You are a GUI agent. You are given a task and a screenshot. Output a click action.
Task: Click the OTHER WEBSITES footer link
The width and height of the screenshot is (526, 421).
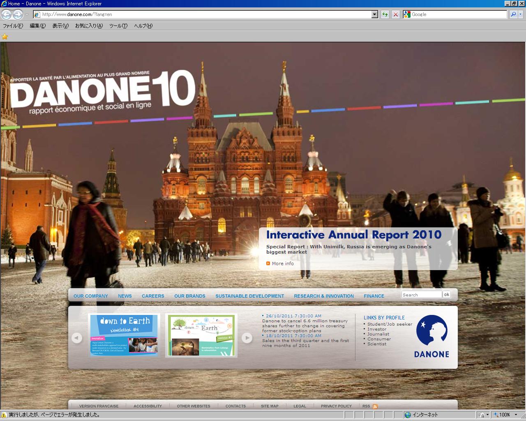[194, 406]
